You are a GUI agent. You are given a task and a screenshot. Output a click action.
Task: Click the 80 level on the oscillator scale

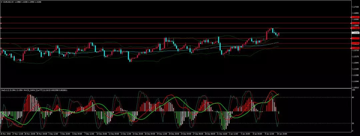pyautogui.click(x=354, y=97)
